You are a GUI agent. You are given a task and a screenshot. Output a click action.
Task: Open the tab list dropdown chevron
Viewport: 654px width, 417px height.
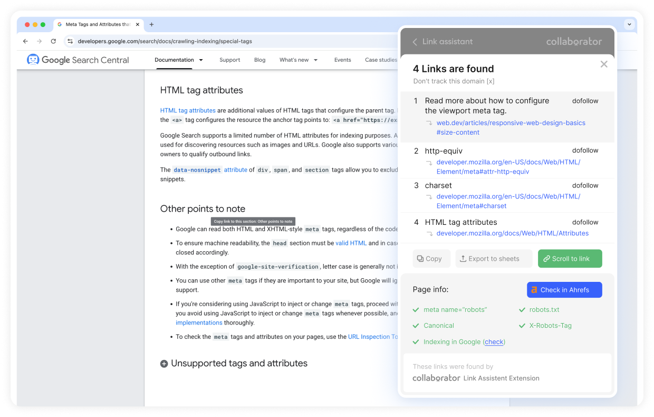(629, 24)
